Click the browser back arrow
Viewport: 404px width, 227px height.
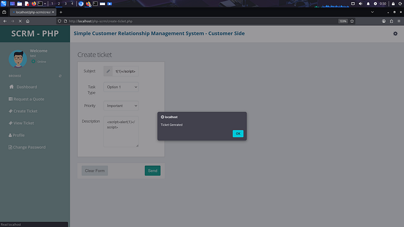(5, 21)
